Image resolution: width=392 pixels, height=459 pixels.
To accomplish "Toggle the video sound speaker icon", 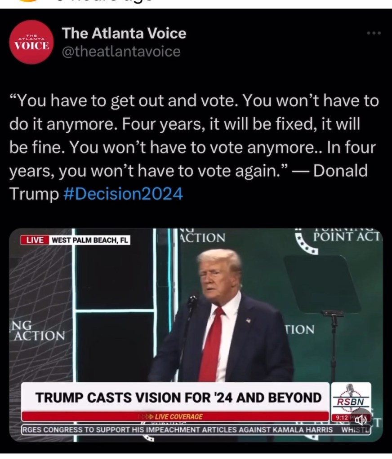I will pos(361,420).
